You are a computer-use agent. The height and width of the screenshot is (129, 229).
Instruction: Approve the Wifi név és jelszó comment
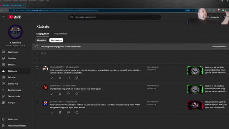tap(52, 94)
